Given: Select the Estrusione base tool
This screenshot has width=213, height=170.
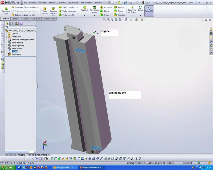Looking at the screenshot, I should pyautogui.click(x=6, y=11).
